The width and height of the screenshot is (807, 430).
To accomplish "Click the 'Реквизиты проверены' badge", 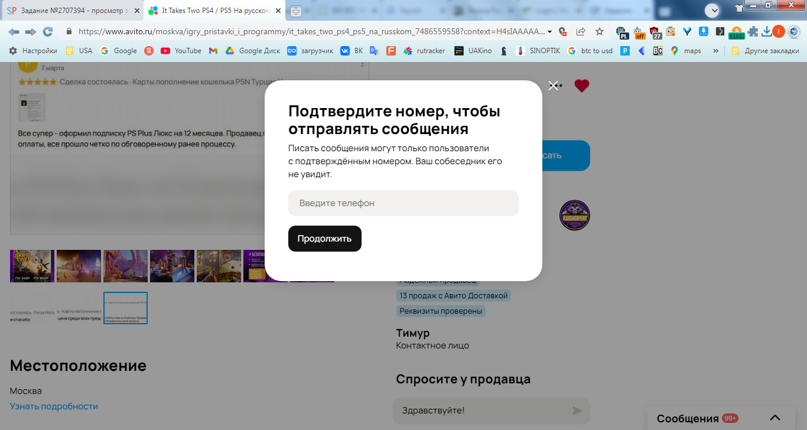I will click(x=441, y=311).
